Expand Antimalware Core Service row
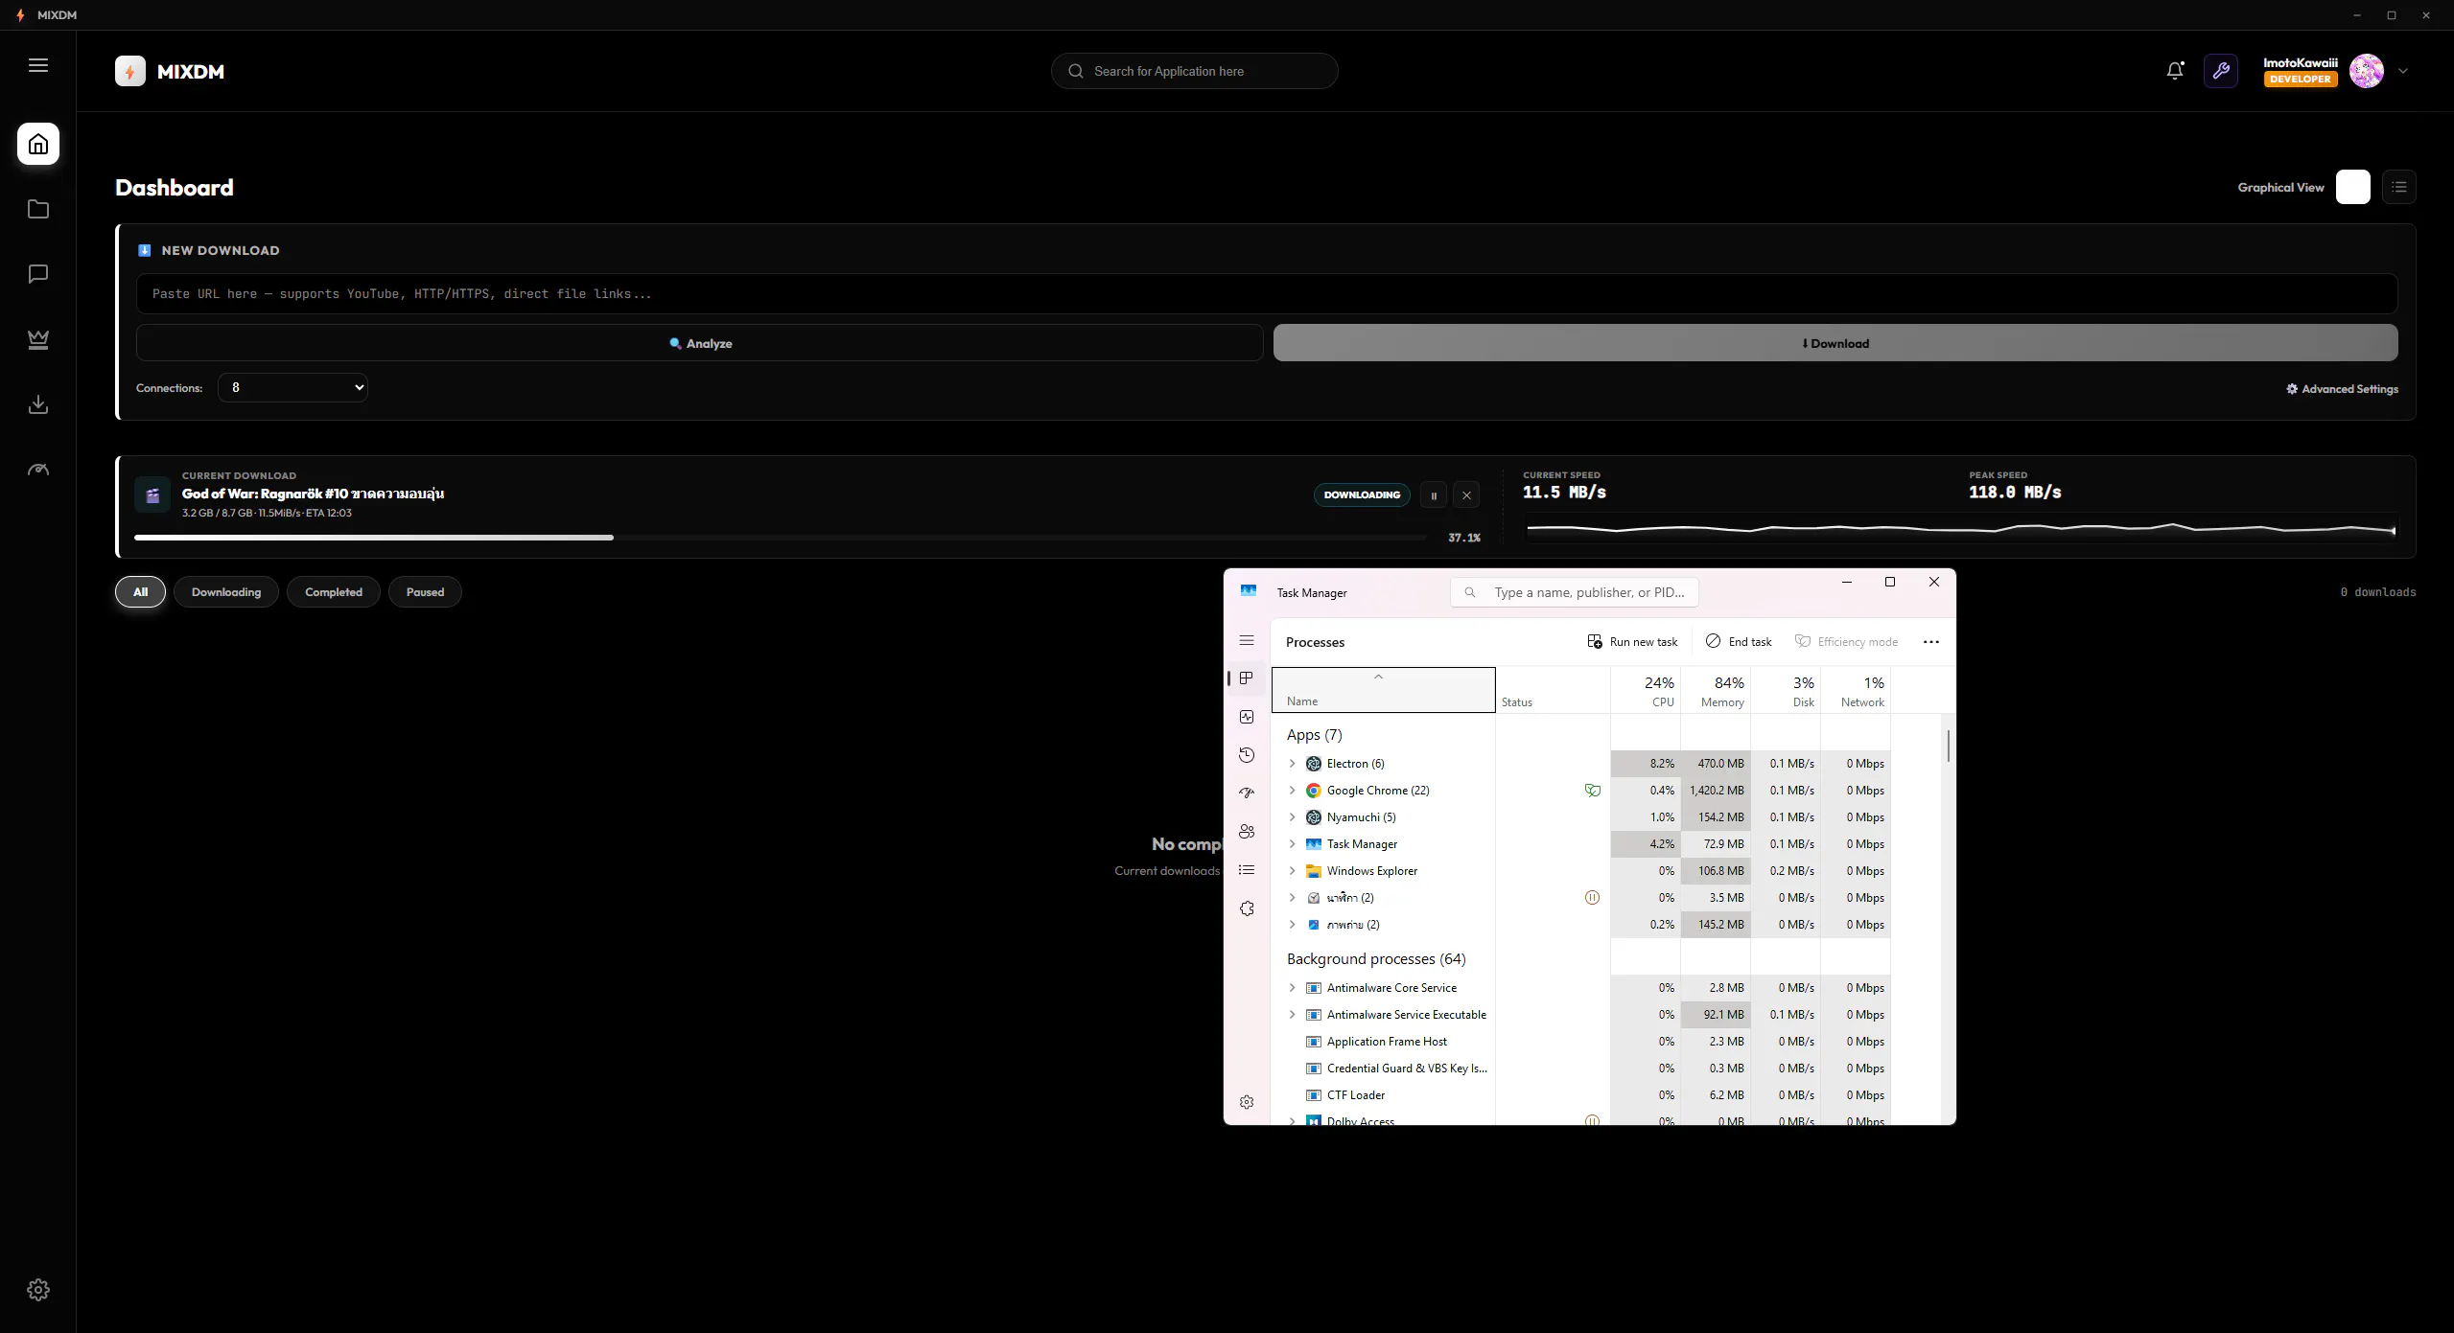Screen dimensions: 2454x1333 coord(1292,988)
